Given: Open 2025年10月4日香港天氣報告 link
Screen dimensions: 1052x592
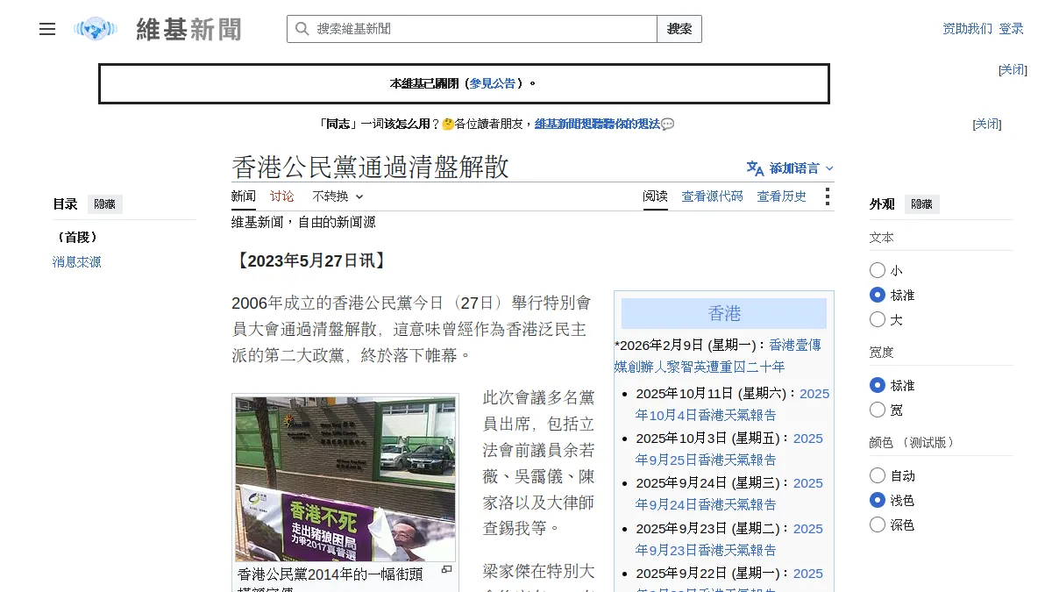Looking at the screenshot, I should [x=732, y=403].
